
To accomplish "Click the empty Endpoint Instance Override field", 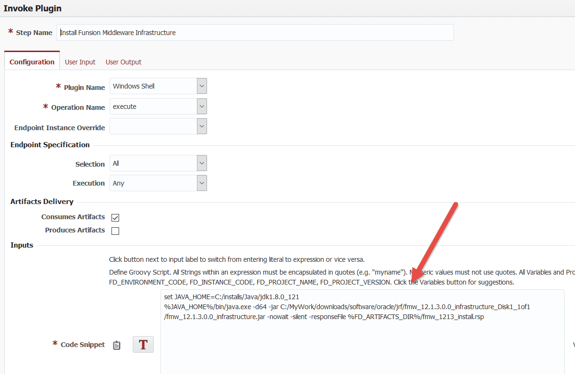I will [x=153, y=126].
